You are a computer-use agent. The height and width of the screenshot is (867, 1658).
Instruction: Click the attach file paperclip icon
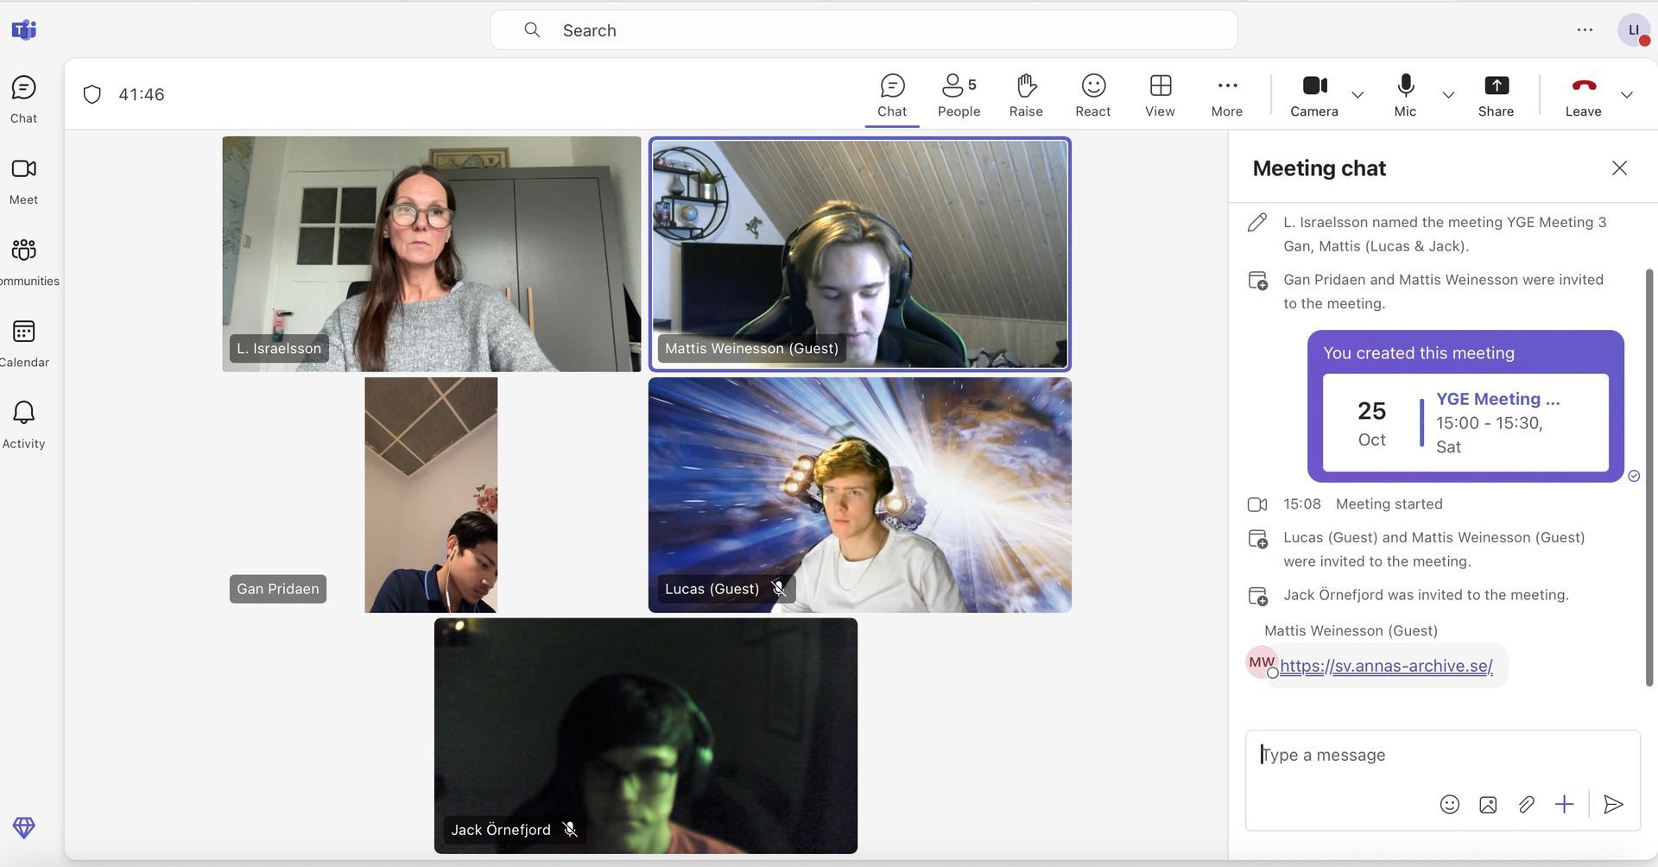pyautogui.click(x=1526, y=805)
